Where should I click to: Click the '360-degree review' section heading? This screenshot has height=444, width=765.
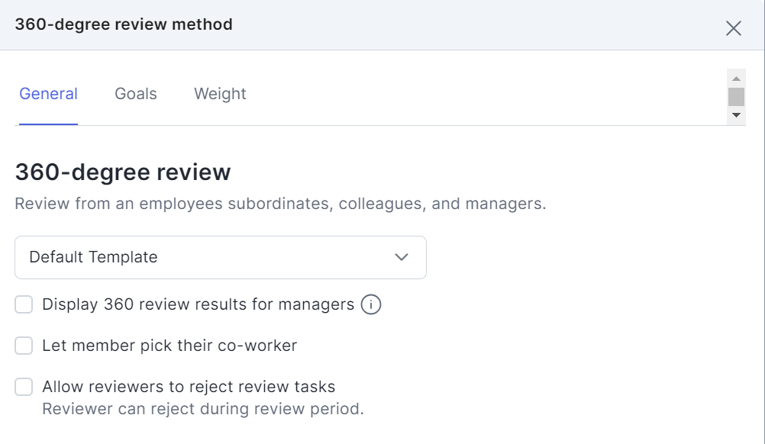tap(123, 172)
